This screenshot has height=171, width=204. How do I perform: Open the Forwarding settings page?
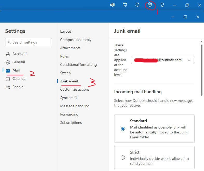[x=69, y=115]
